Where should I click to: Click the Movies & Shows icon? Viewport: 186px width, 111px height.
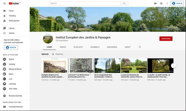pyautogui.click(x=4, y=69)
